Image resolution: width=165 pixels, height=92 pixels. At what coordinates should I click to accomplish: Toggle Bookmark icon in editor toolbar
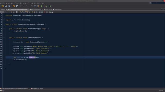(x=37, y=12)
